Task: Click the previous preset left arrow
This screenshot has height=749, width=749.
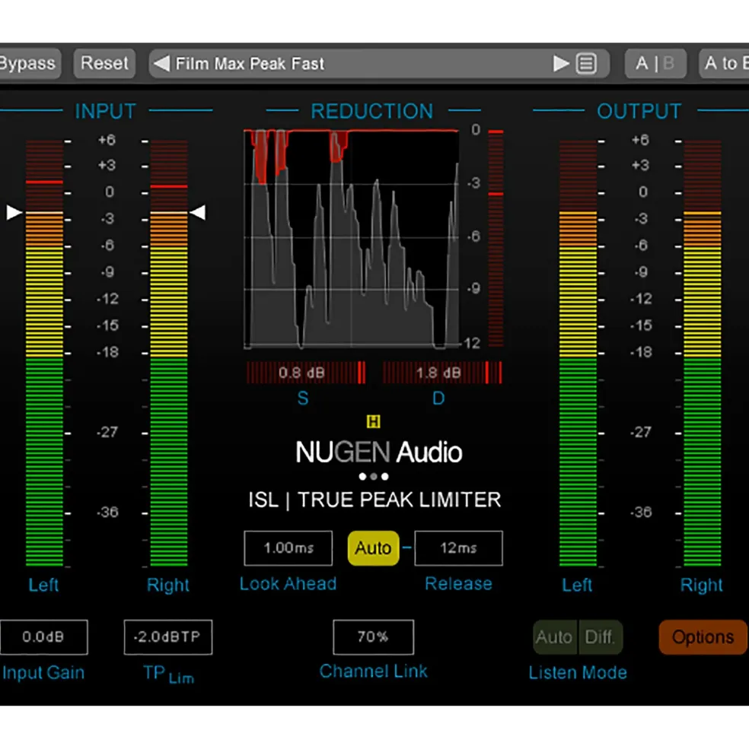Action: (x=161, y=64)
